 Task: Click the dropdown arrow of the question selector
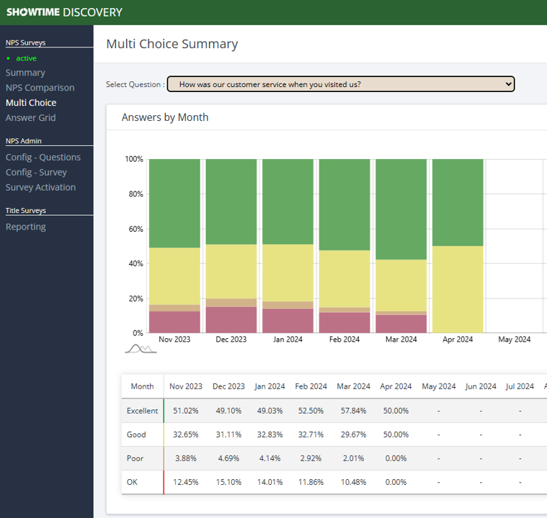(x=508, y=84)
